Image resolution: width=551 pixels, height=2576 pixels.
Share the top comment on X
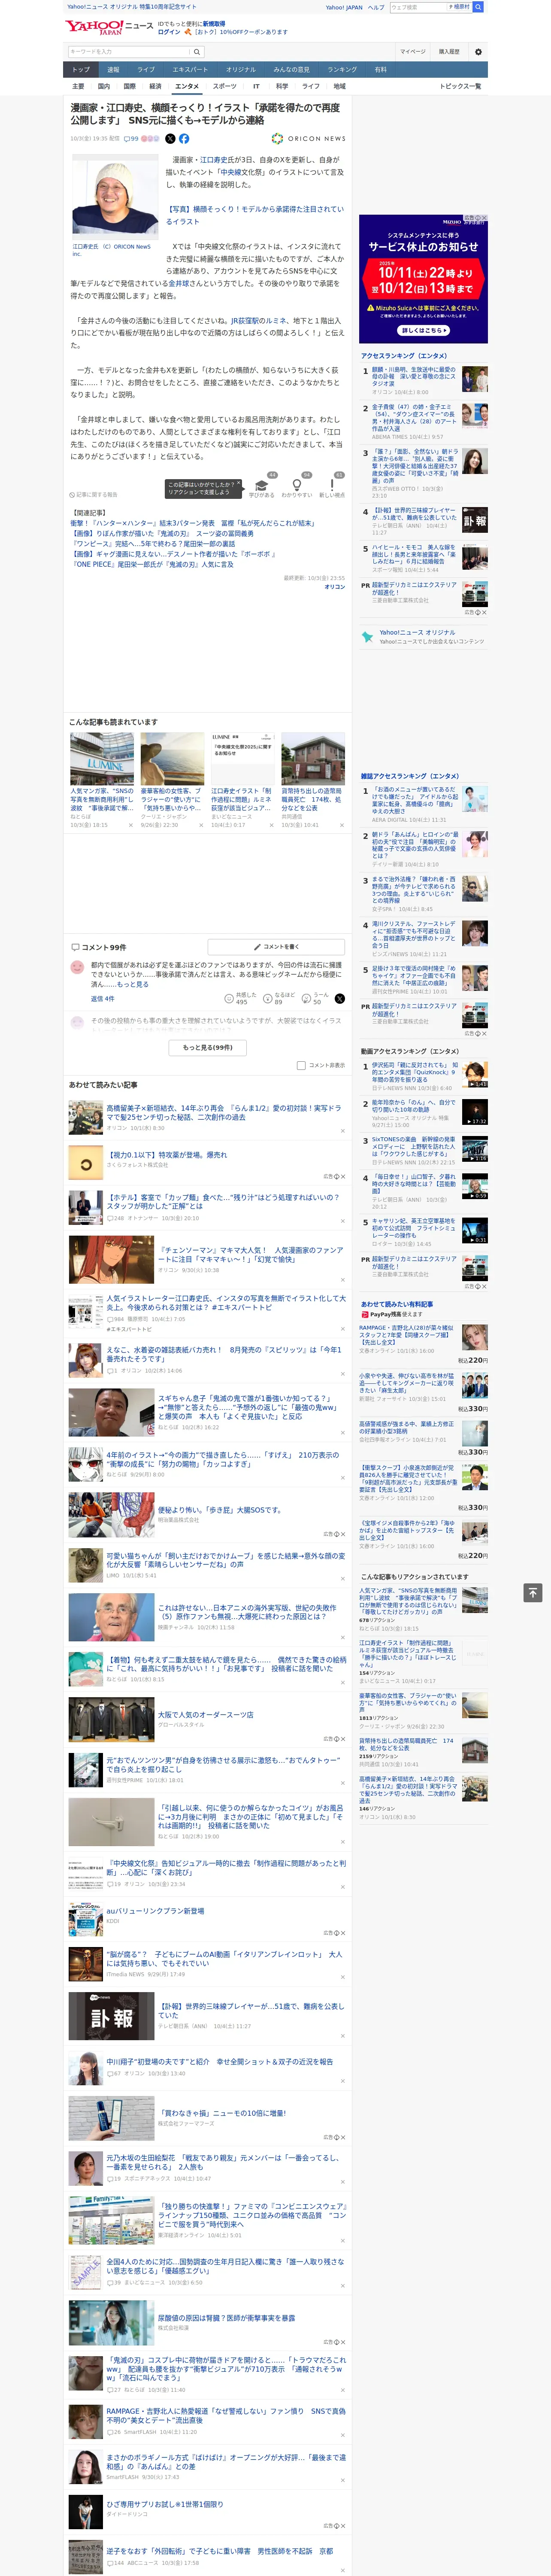tap(339, 998)
